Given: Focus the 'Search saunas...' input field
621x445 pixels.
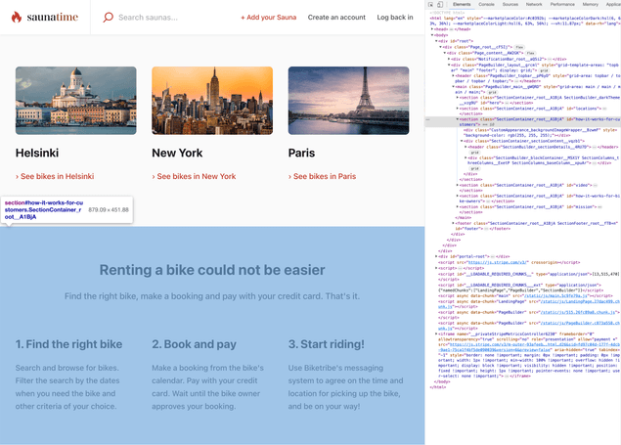Looking at the screenshot, I should (161, 18).
